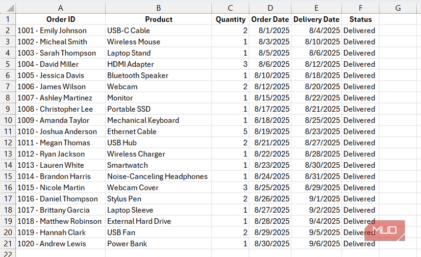
Task: Select the "Order ID" header cell
Action: pyautogui.click(x=61, y=19)
